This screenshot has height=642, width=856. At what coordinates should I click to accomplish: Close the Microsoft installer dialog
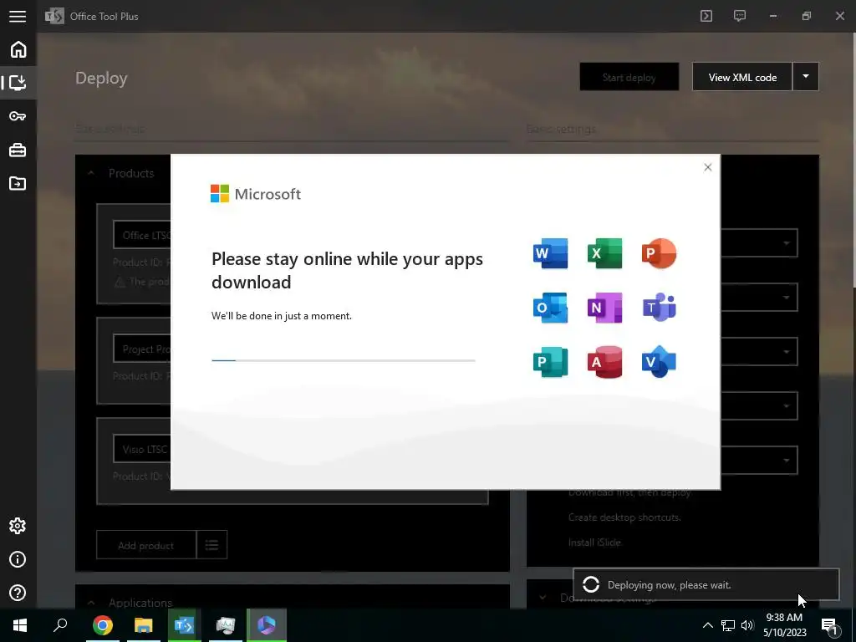point(707,167)
